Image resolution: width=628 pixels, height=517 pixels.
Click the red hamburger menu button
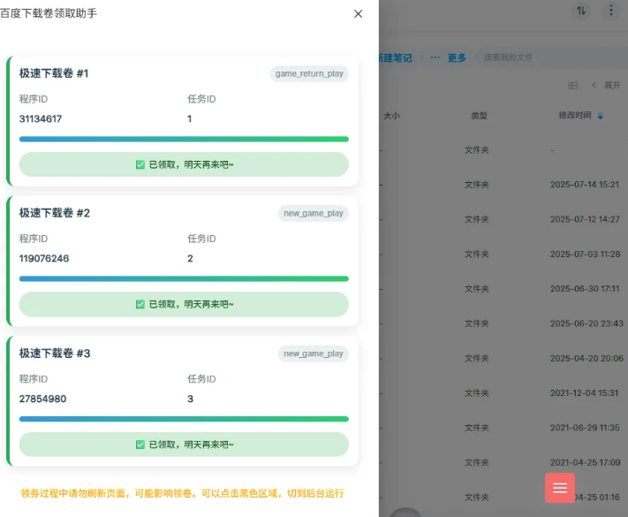[x=559, y=488]
